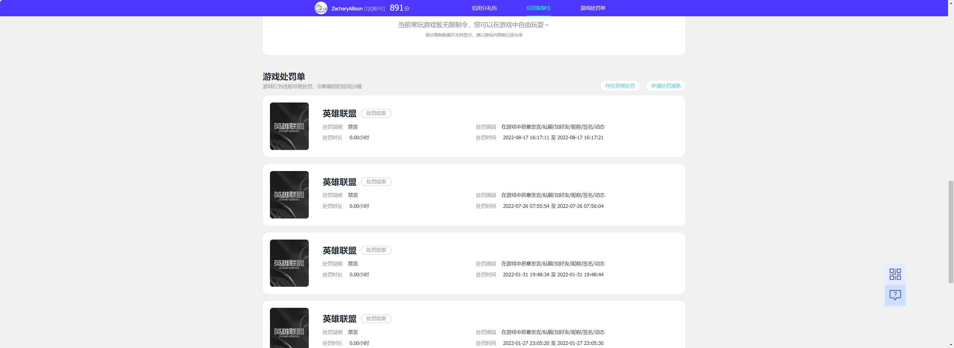Click the 游戏行为违规导致处罚 subtitle

pyautogui.click(x=312, y=87)
